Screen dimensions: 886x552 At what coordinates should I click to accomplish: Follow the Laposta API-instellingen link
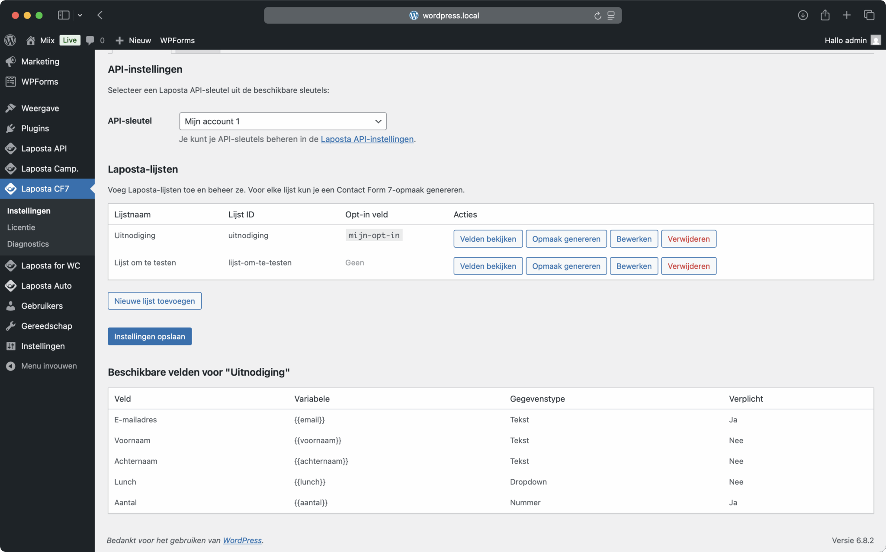click(367, 139)
